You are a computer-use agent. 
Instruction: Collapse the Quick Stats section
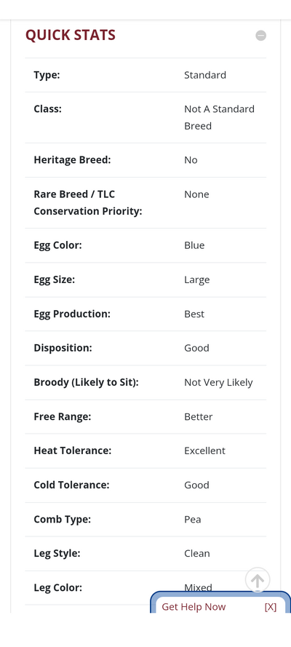[x=260, y=36]
